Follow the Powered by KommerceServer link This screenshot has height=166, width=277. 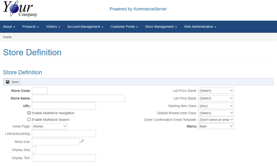coord(138,9)
